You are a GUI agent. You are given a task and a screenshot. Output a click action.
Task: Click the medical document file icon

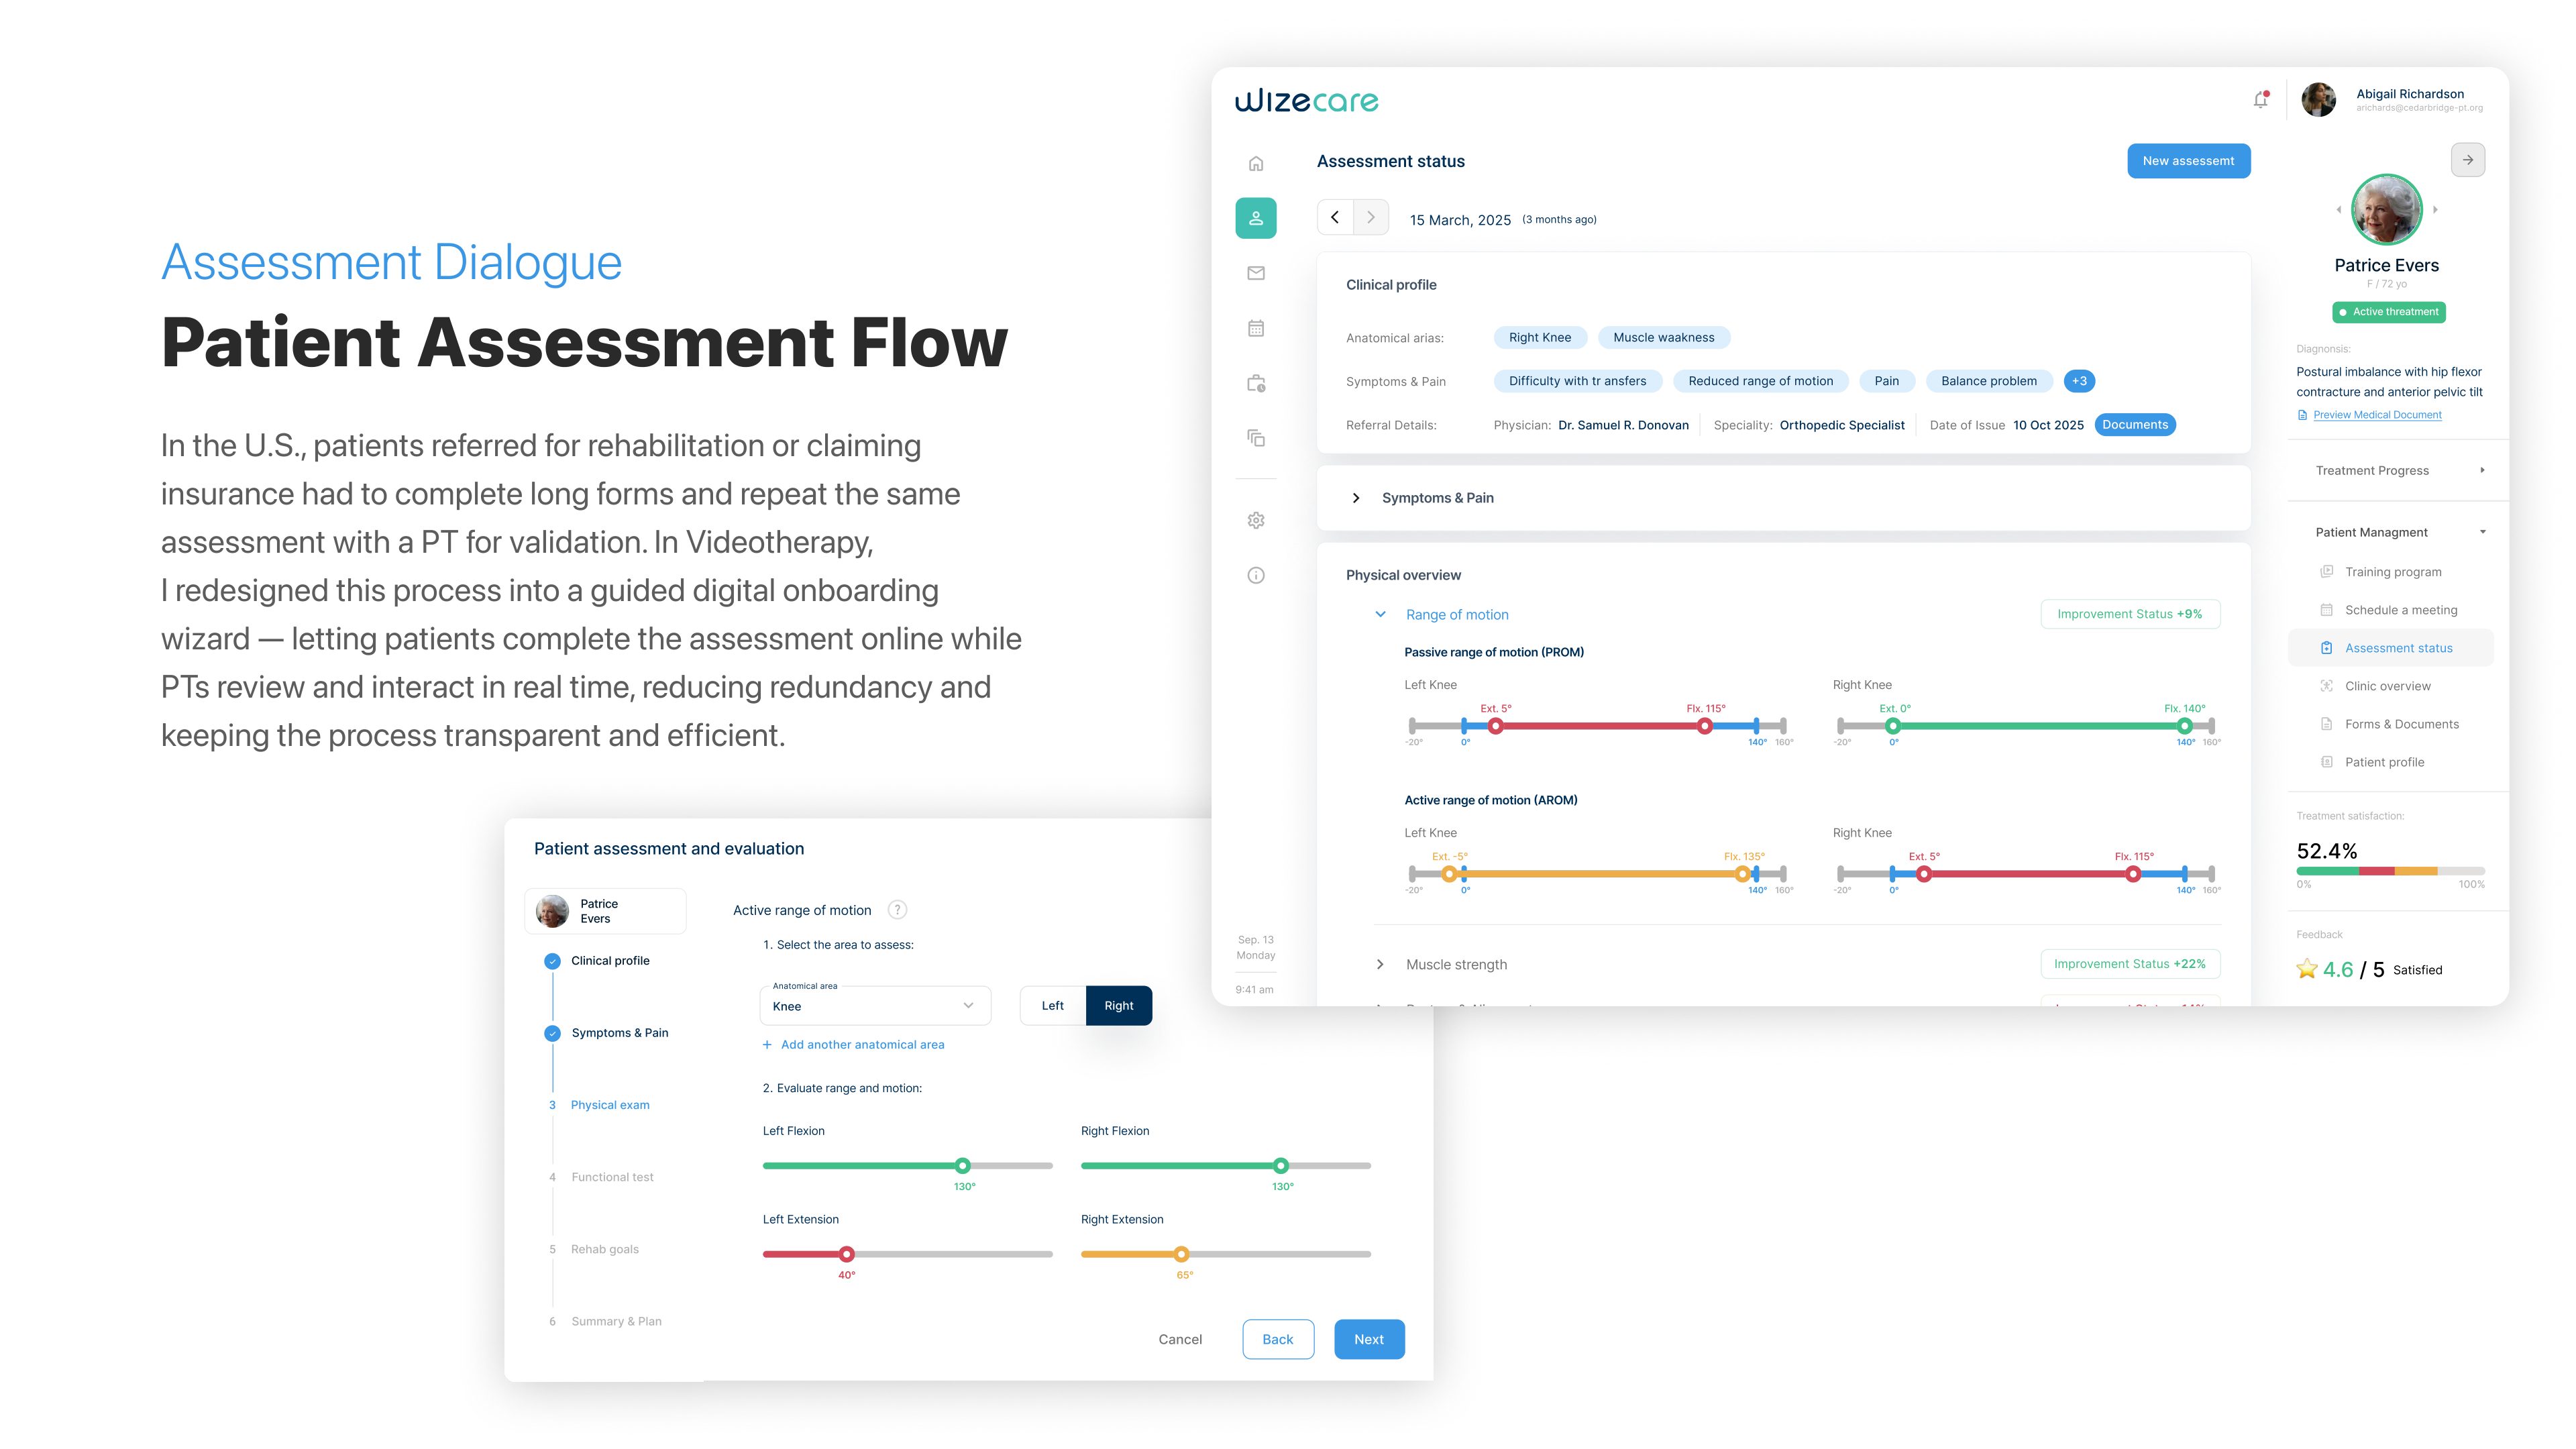coord(2302,415)
